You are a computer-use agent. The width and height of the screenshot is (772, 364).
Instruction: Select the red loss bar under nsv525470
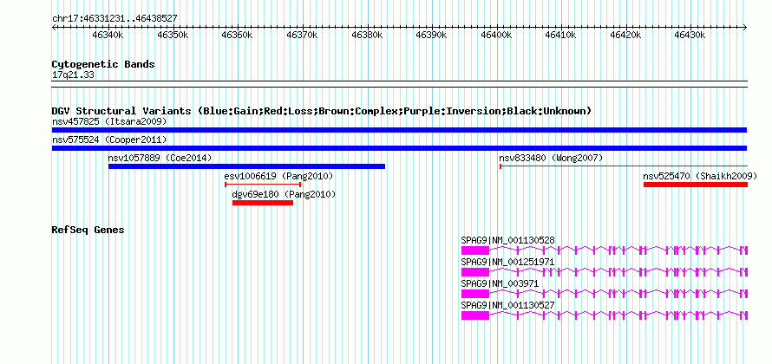click(x=696, y=185)
